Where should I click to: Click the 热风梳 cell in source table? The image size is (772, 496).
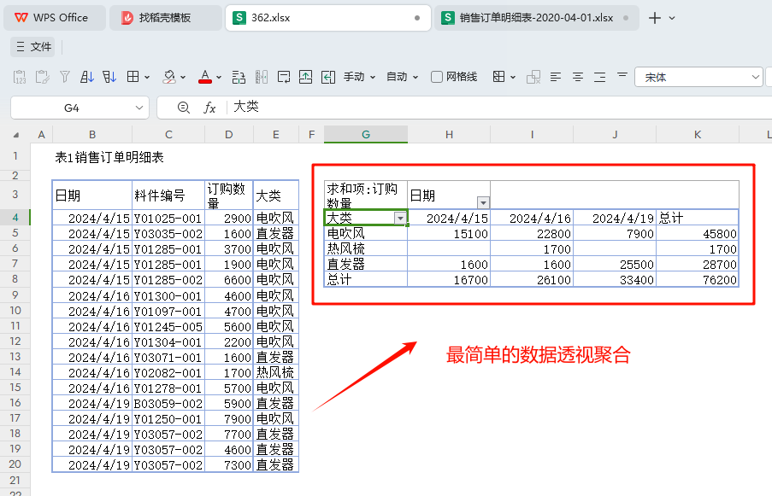click(275, 372)
